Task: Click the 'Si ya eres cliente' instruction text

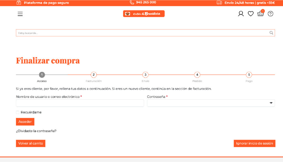Action: pos(114,89)
